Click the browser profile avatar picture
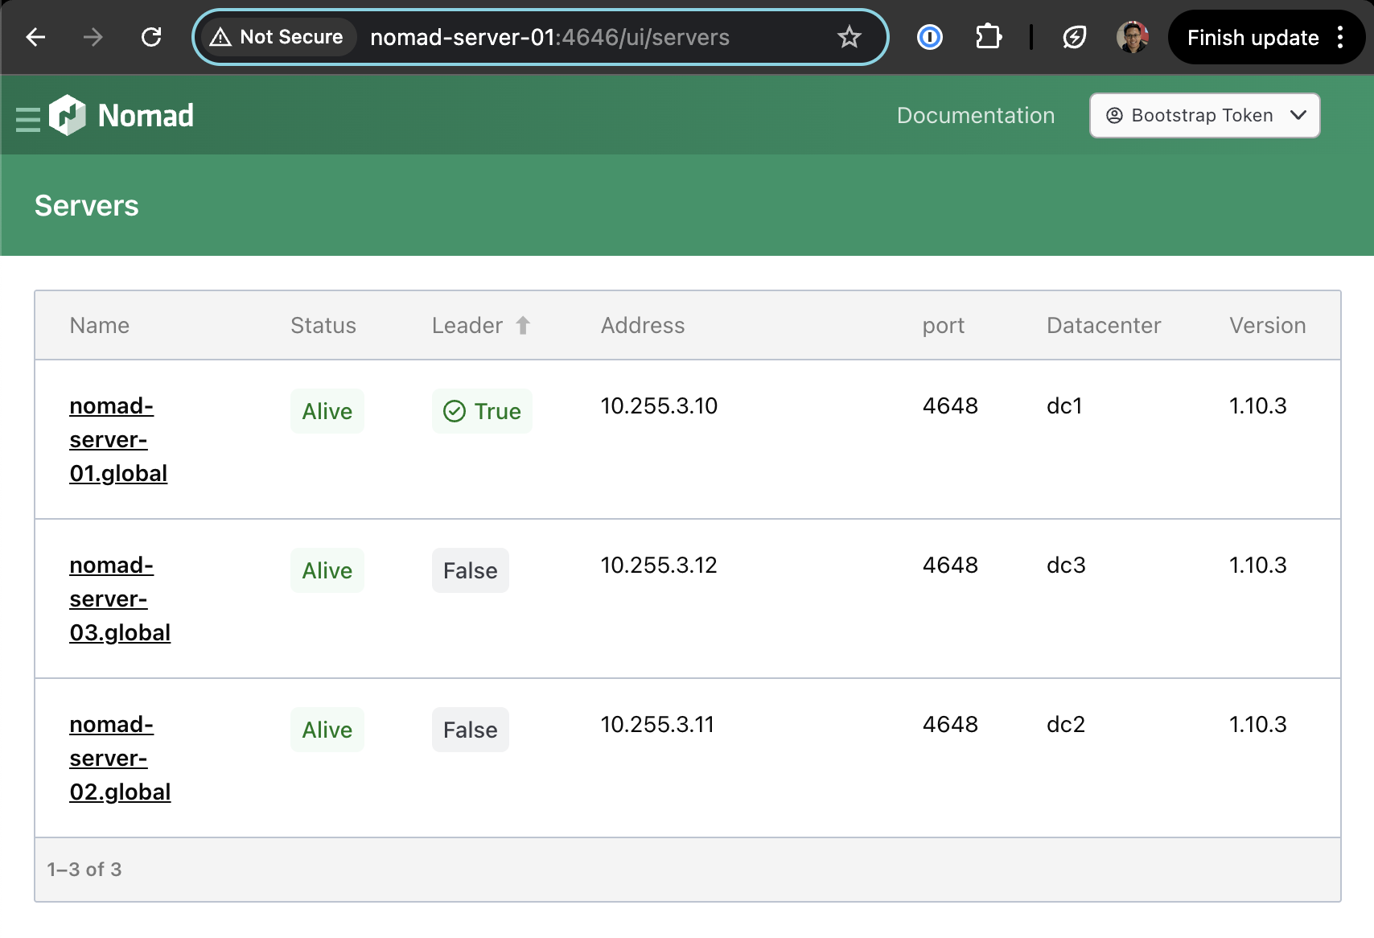Viewport: 1374px width, 938px height. point(1133,37)
